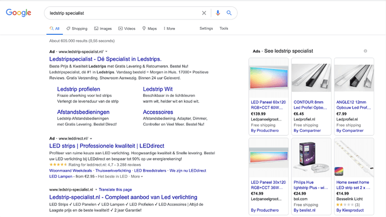
Task: Open the Videos search tab
Action: [x=127, y=29]
